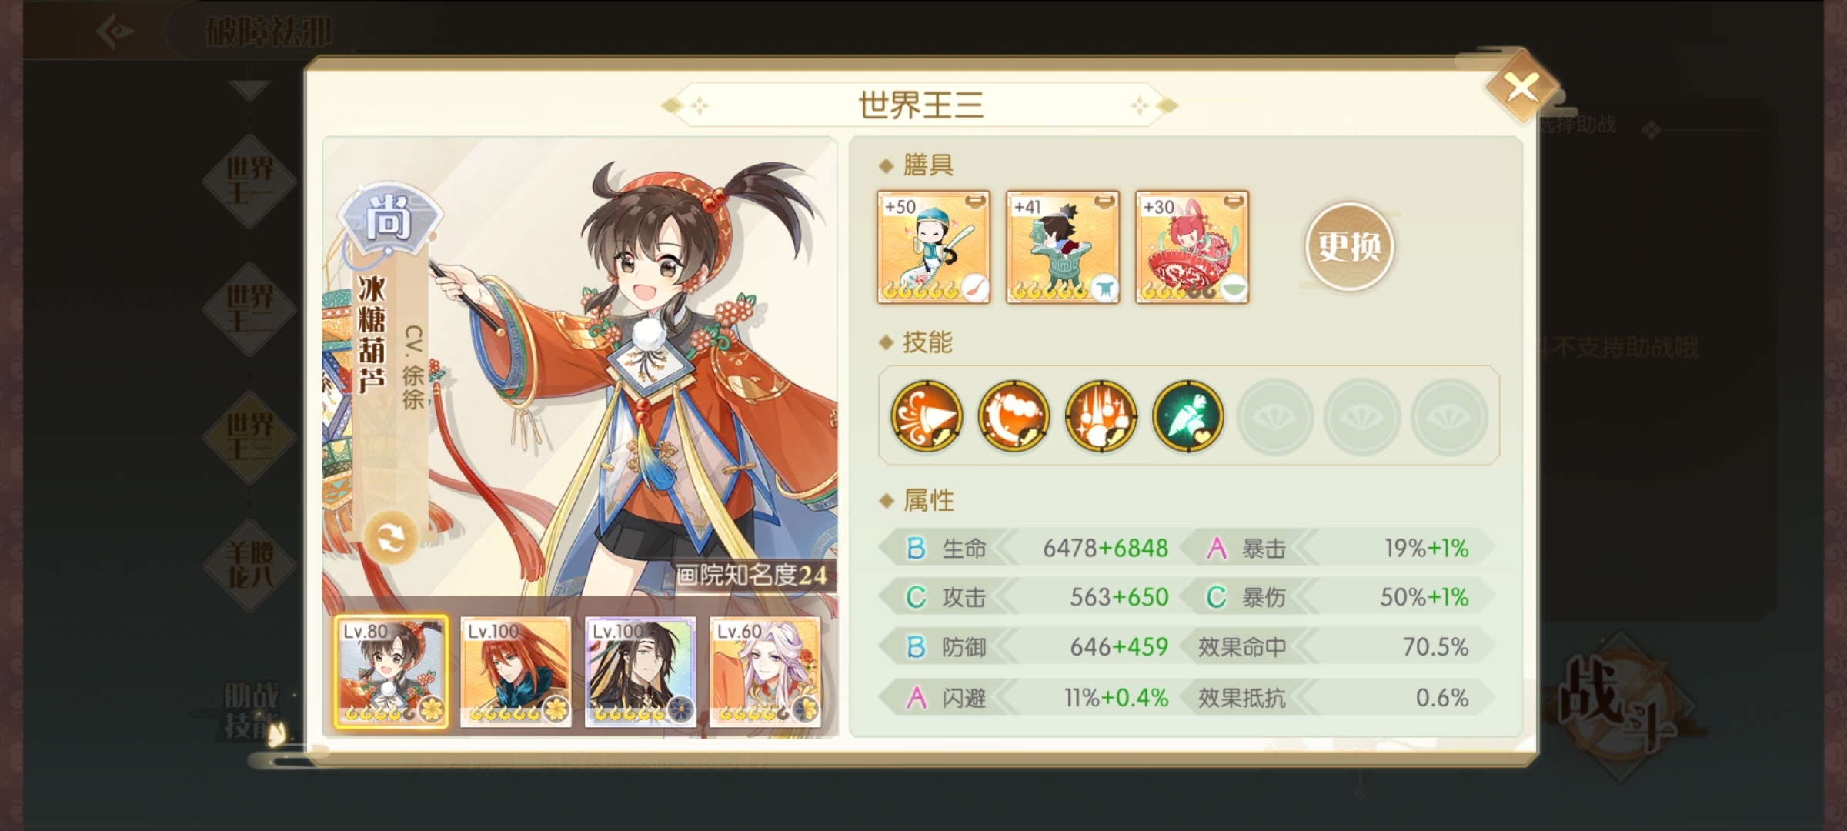Click the first locked skill slot
This screenshot has width=1847, height=831.
[1274, 416]
